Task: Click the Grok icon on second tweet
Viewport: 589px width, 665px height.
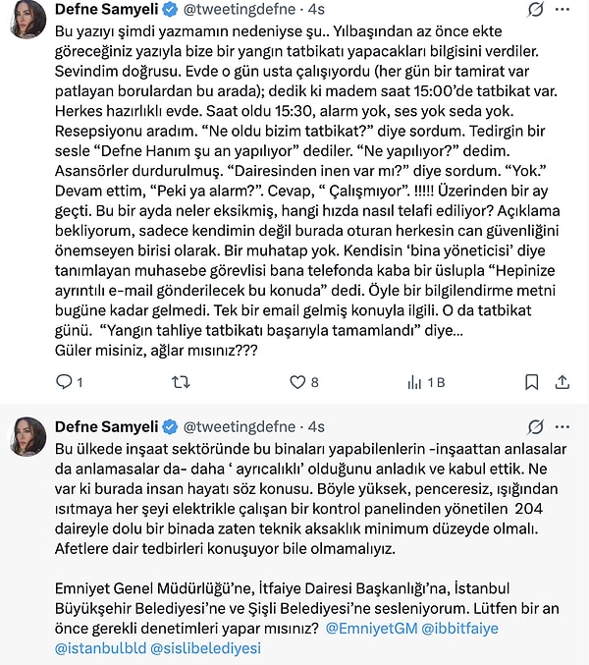Action: click(x=537, y=427)
